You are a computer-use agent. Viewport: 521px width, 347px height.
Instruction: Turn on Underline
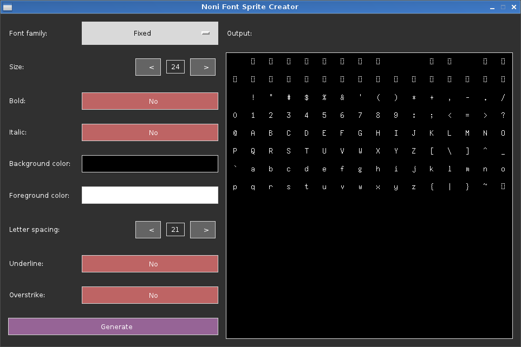pyautogui.click(x=149, y=264)
